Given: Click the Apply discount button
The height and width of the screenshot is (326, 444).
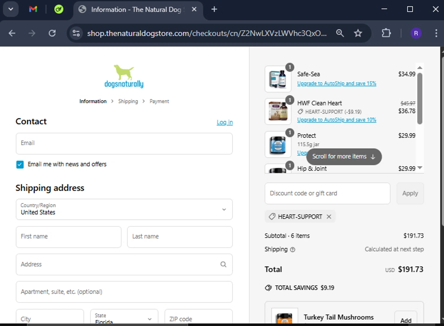Looking at the screenshot, I should tap(410, 193).
